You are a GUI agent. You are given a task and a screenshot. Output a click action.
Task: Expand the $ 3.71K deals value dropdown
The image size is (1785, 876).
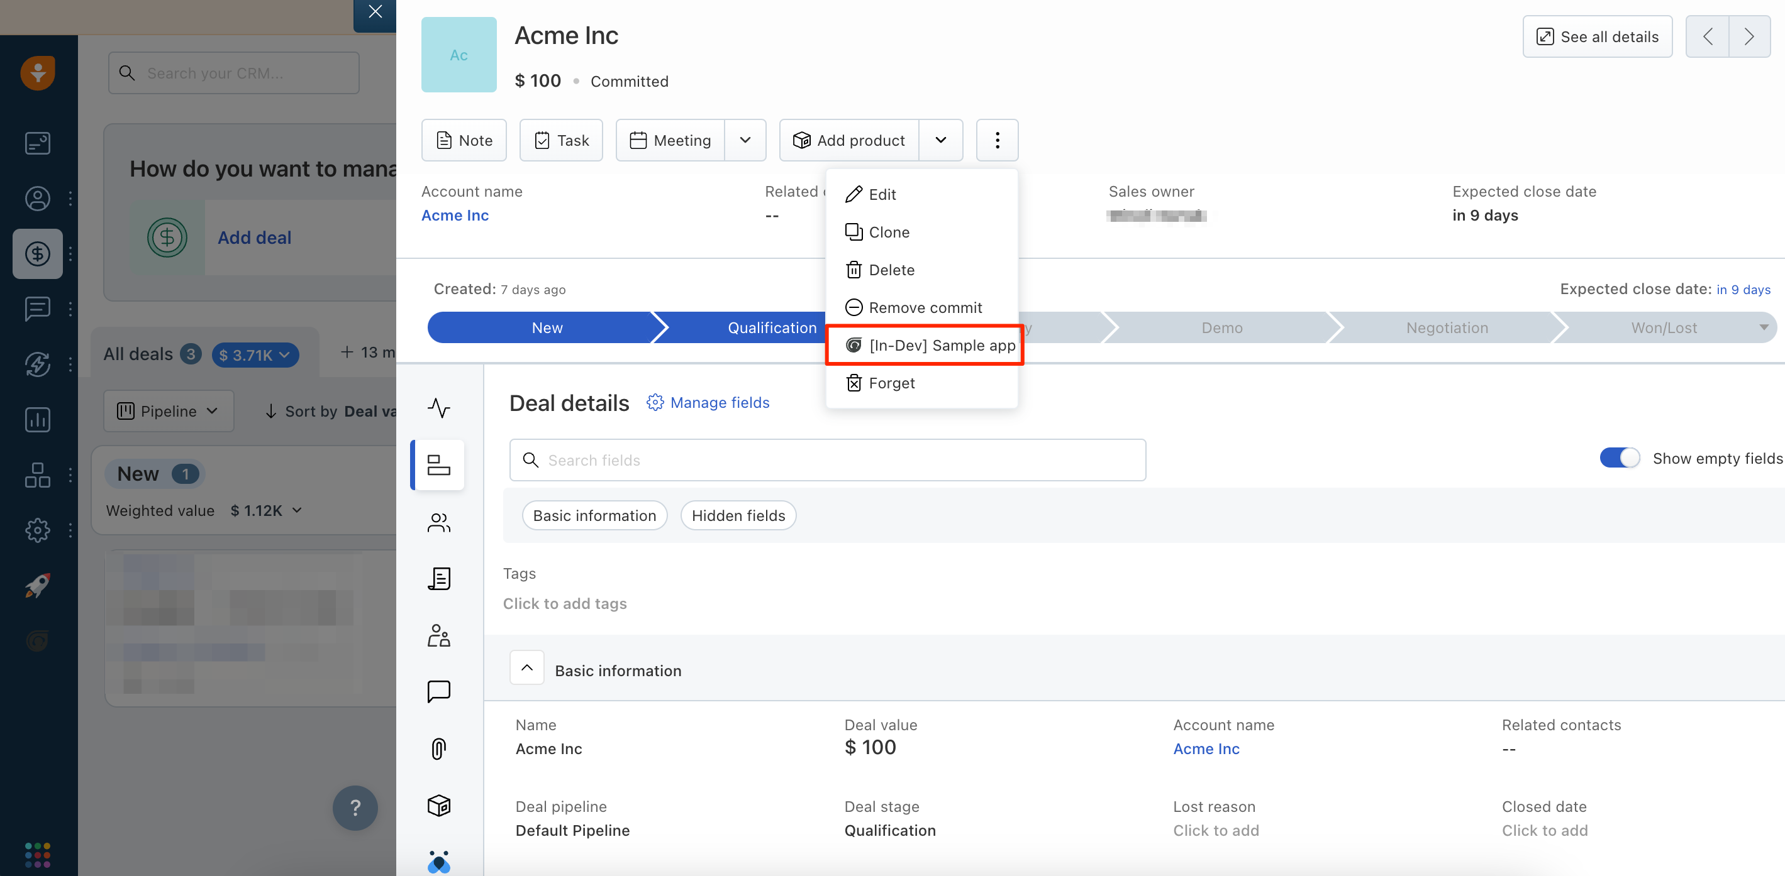pos(254,354)
